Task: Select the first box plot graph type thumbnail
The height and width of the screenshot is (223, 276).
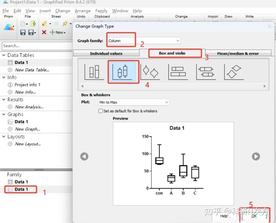Action: pos(94,72)
